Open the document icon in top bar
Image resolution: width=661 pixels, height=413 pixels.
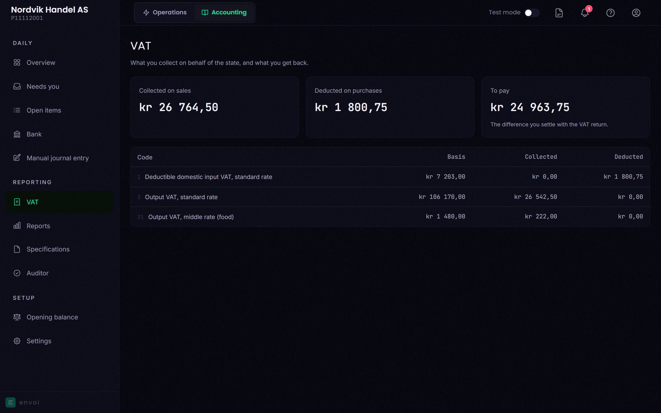point(559,13)
